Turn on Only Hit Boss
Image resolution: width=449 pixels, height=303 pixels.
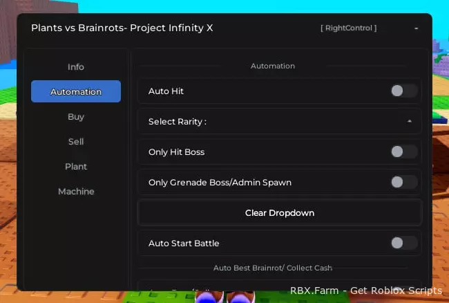404,151
